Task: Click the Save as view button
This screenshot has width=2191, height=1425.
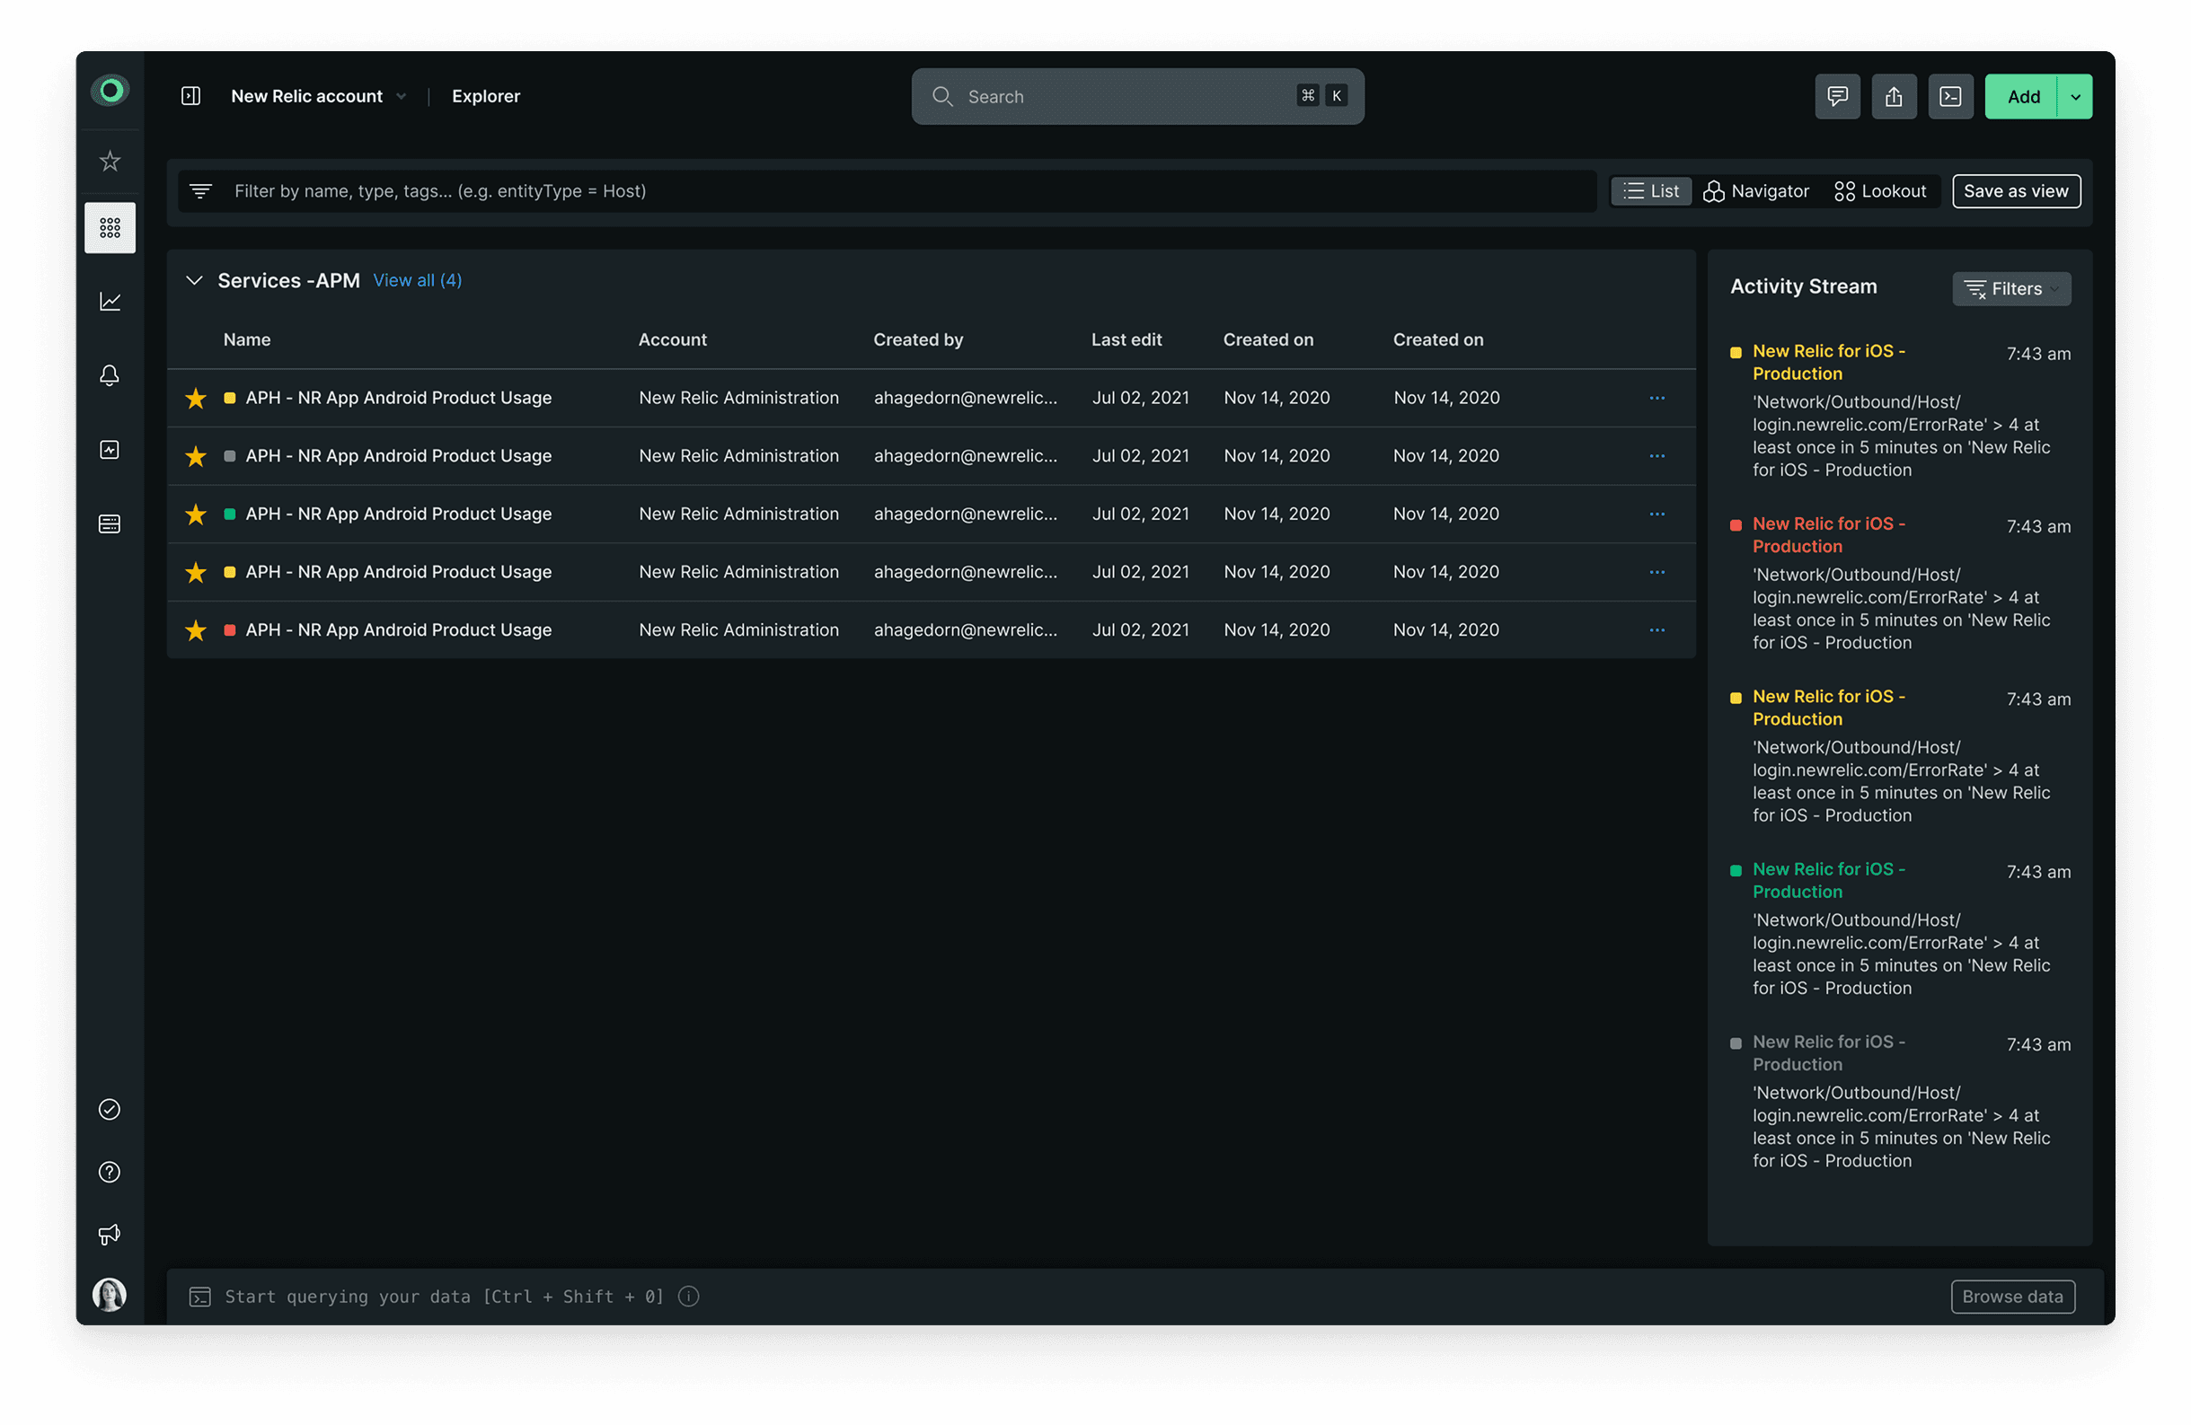Action: [x=2015, y=191]
